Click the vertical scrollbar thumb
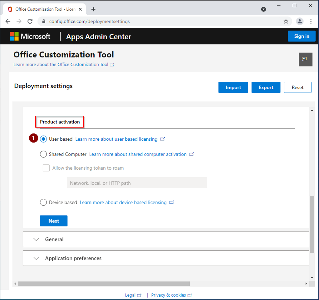319x300 pixels. tap(312, 224)
